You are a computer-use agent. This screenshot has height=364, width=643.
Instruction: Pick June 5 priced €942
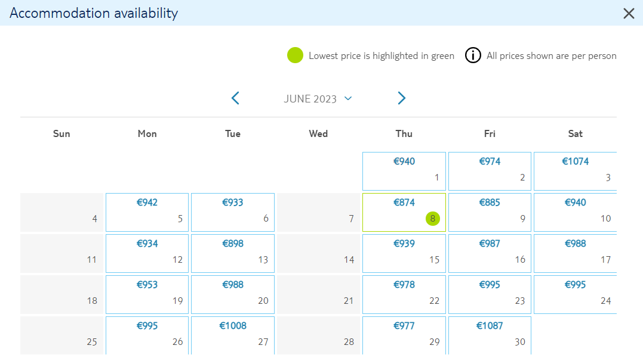tap(147, 212)
